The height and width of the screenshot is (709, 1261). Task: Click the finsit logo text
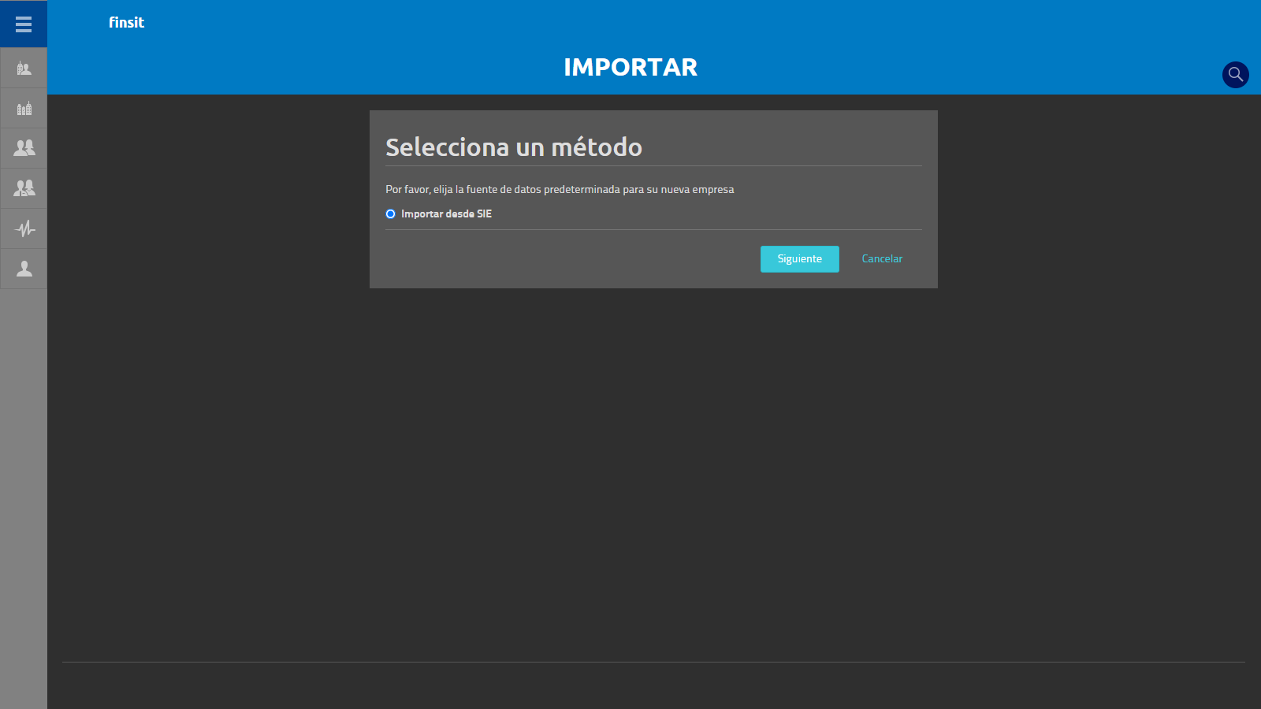click(126, 23)
